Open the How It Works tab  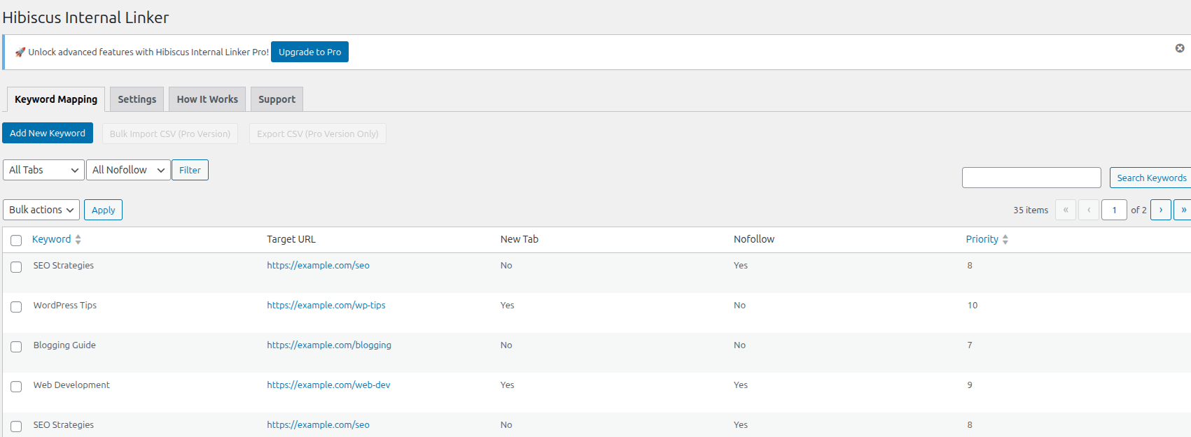pyautogui.click(x=207, y=99)
